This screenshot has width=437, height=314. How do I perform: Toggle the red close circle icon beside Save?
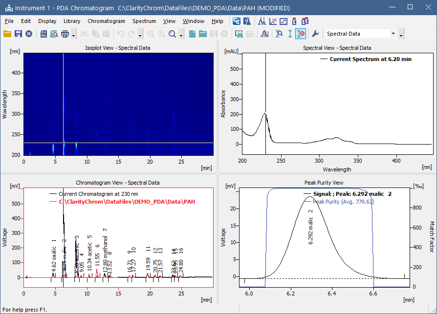tap(28, 34)
